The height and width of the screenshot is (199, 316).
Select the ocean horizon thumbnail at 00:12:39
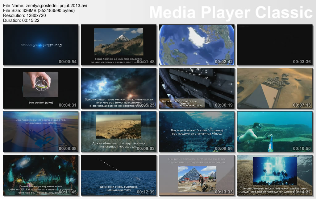[x=118, y=175]
